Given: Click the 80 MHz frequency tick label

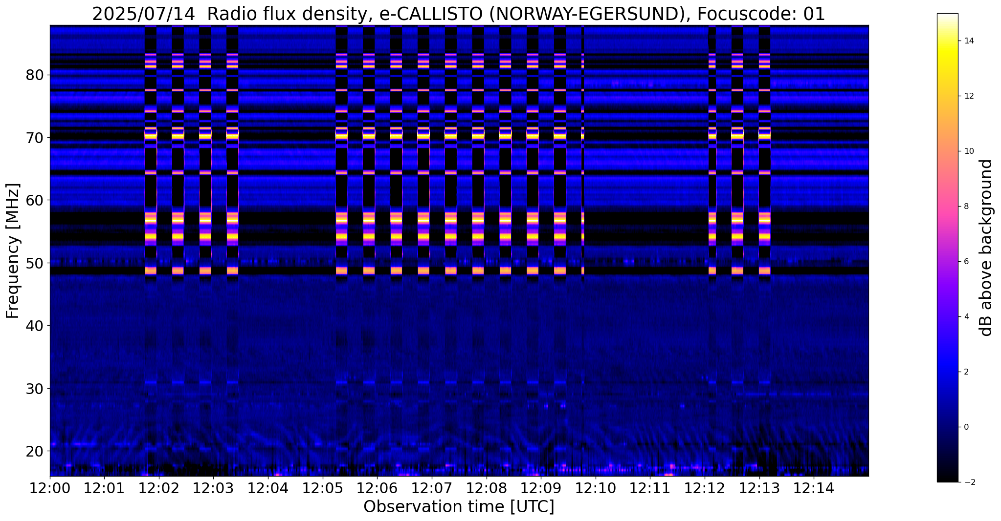Looking at the screenshot, I should [35, 75].
